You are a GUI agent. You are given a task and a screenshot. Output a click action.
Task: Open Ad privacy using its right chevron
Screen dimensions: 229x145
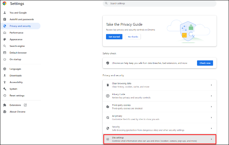[x=211, y=118]
